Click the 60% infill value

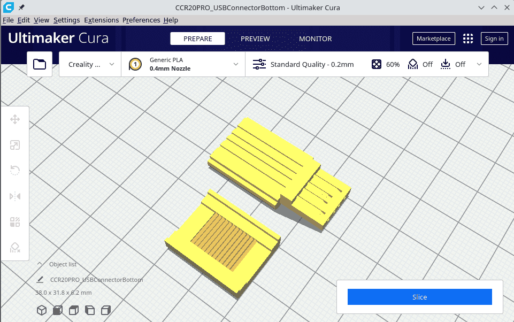coord(393,65)
